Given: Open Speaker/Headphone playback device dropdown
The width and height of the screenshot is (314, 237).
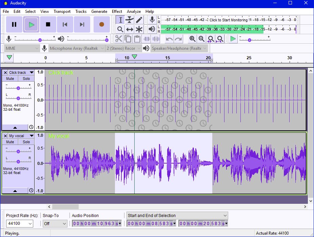Looking at the screenshot, I should pos(179,48).
